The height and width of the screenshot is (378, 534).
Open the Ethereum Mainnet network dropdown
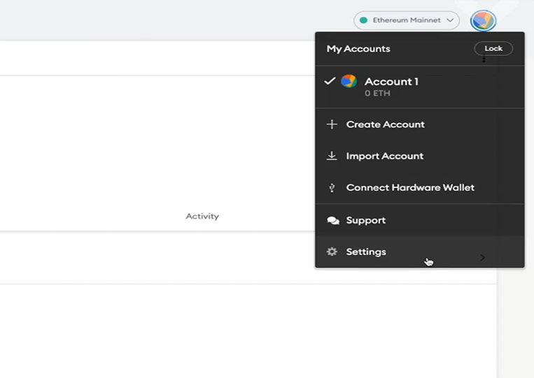tap(407, 20)
